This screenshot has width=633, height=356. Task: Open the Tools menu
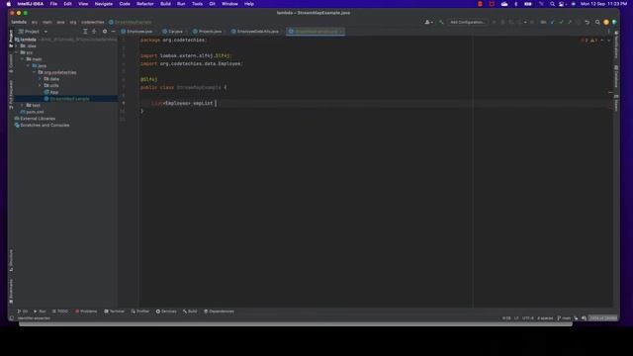[x=197, y=4]
